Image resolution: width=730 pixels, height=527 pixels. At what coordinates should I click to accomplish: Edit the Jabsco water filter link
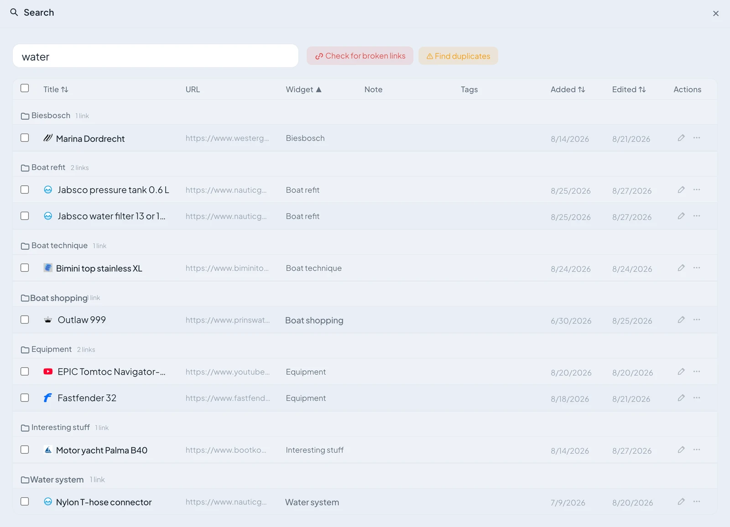tap(681, 216)
